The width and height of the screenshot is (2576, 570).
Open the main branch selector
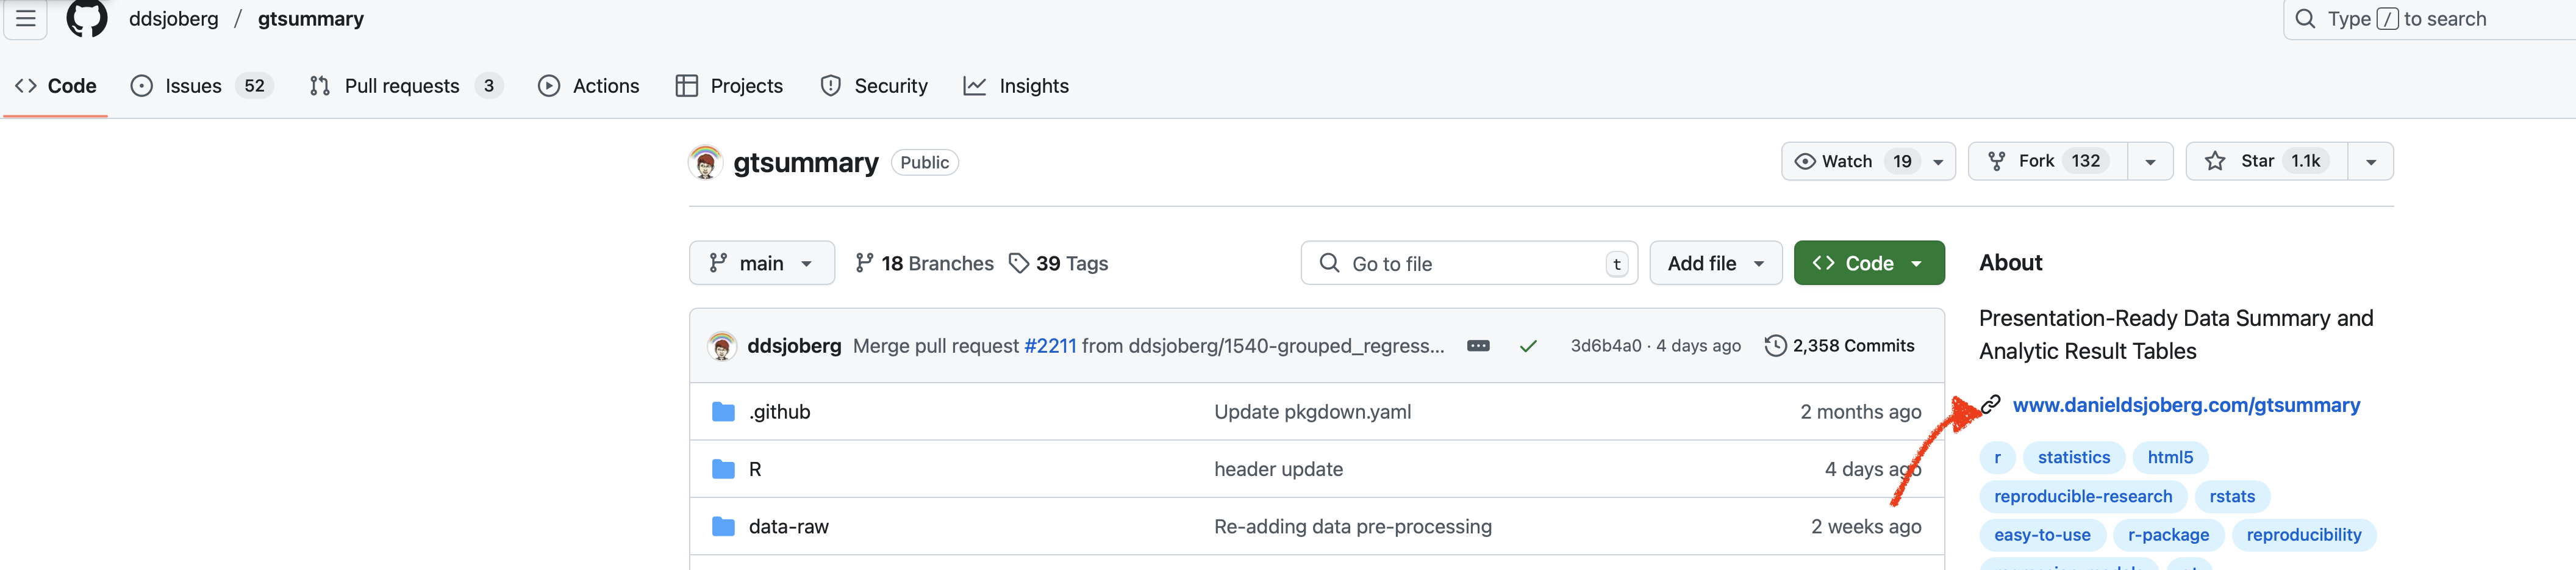[x=761, y=263]
